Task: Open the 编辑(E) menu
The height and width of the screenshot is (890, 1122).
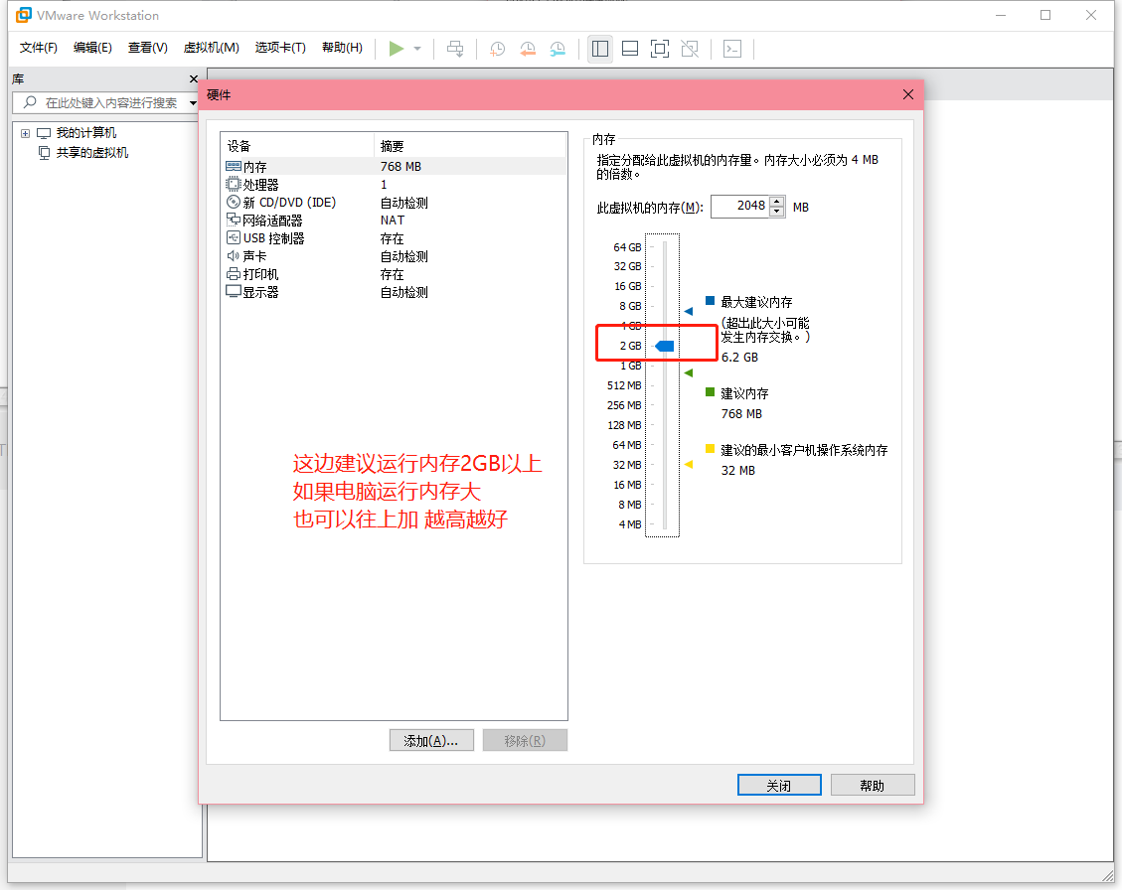Action: coord(92,48)
